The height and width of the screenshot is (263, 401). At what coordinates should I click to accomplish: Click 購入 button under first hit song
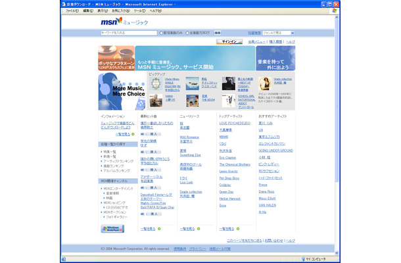coord(153,134)
